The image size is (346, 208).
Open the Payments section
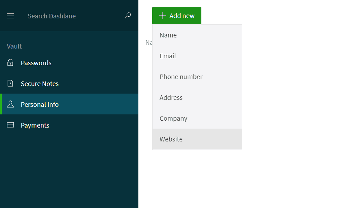(69, 125)
